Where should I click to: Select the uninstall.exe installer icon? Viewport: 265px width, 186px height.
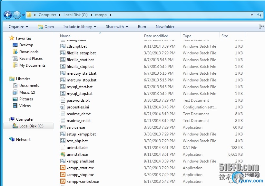pyautogui.click(x=63, y=154)
